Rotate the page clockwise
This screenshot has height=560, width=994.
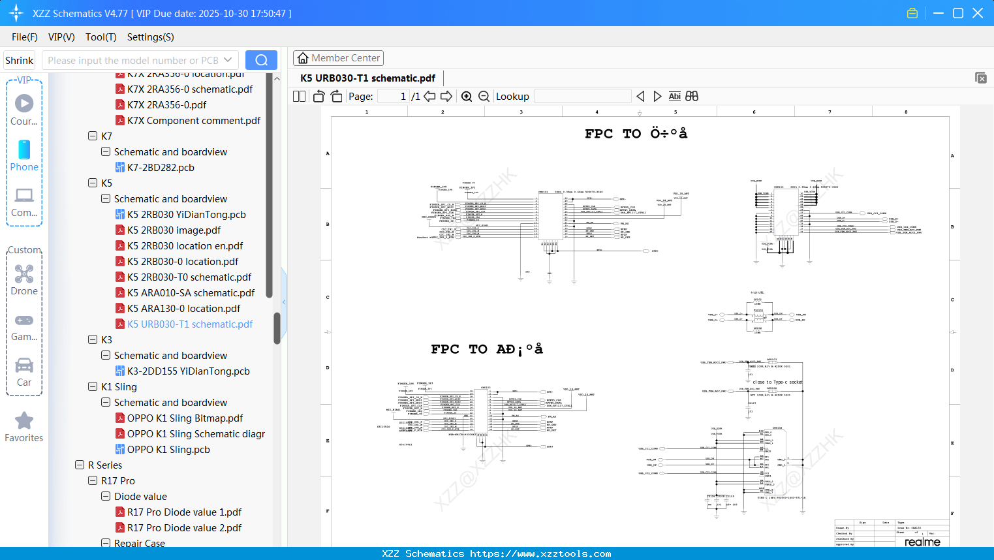coord(336,97)
